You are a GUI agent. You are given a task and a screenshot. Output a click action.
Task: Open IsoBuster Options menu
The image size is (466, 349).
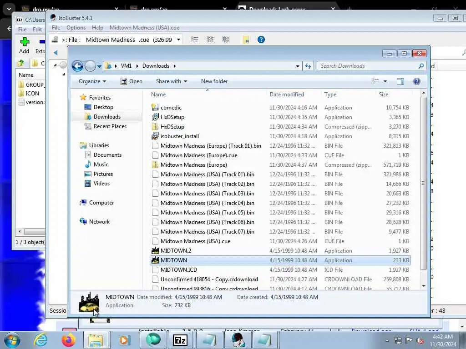pyautogui.click(x=76, y=28)
